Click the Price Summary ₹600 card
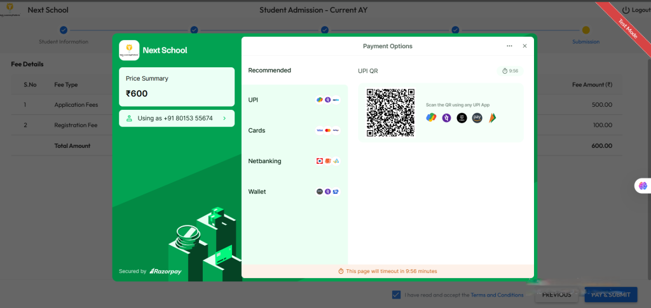 coord(177,87)
